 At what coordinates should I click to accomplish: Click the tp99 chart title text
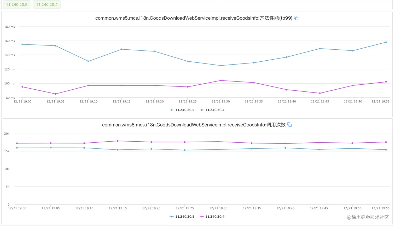(x=194, y=18)
